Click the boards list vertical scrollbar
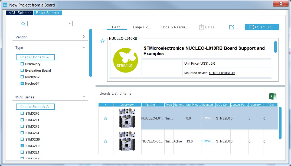Viewport: 291px width, 166px height. coord(280,123)
